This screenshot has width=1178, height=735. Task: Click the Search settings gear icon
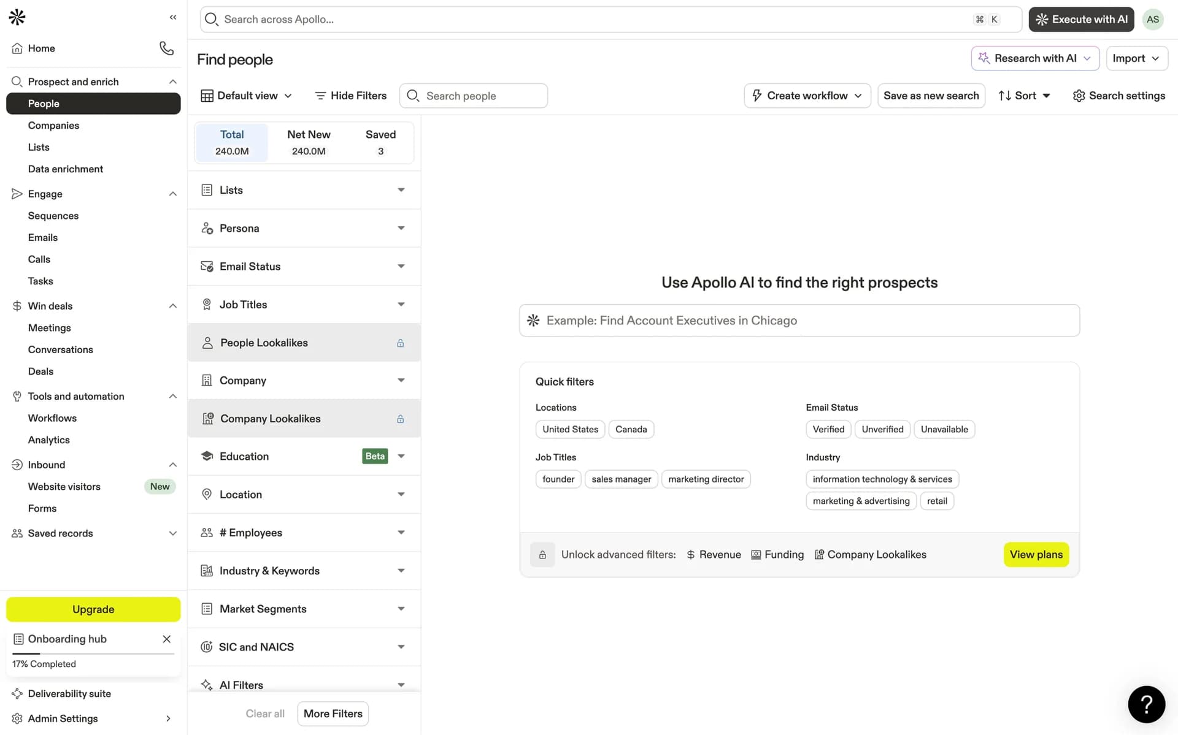(1079, 96)
